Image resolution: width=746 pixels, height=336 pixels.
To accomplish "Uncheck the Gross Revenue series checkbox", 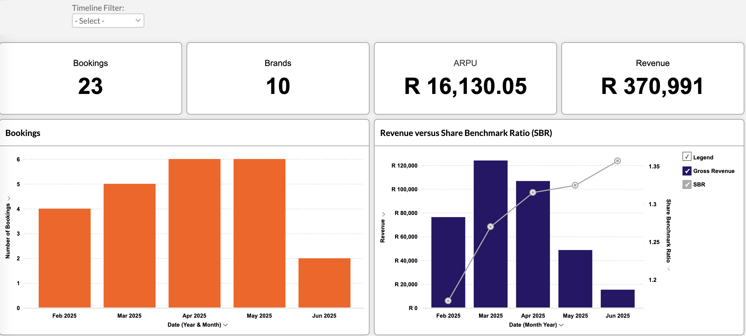I will 687,171.
